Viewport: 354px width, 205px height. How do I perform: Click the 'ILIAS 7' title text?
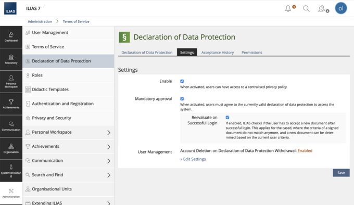click(x=33, y=8)
